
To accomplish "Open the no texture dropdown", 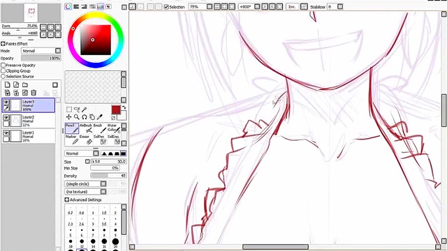I will [x=85, y=192].
